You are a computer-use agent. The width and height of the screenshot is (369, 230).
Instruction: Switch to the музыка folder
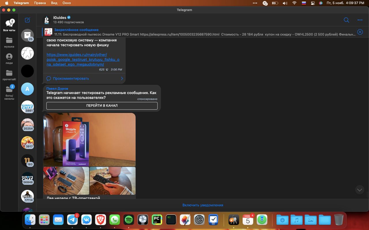click(x=9, y=42)
